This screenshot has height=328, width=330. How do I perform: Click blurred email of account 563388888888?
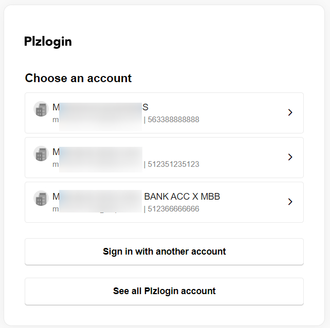(x=97, y=120)
